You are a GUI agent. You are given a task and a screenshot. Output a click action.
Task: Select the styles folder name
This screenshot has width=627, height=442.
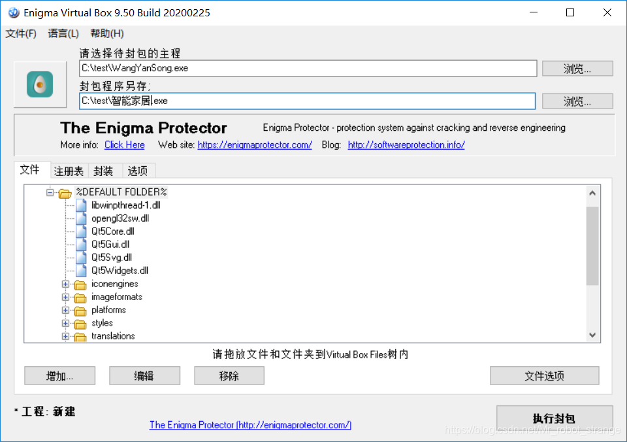pyautogui.click(x=102, y=323)
